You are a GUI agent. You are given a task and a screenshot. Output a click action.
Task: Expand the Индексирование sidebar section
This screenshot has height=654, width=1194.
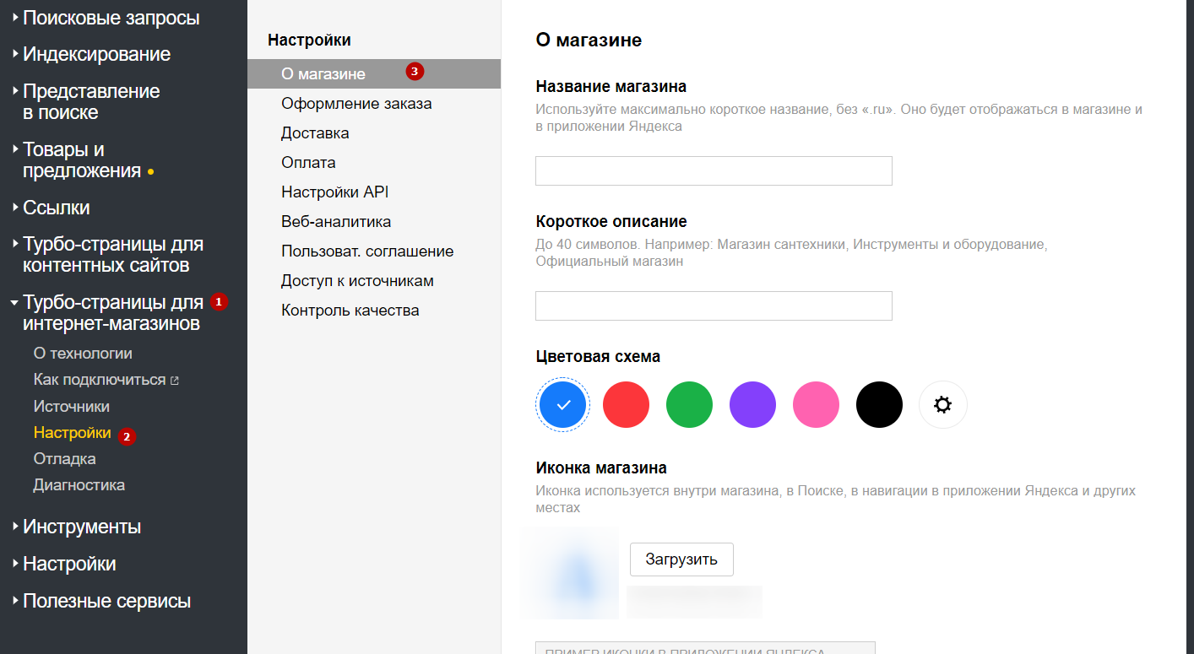coord(96,55)
